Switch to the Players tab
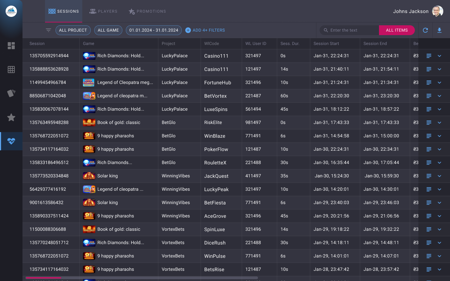The image size is (450, 281). (x=103, y=11)
